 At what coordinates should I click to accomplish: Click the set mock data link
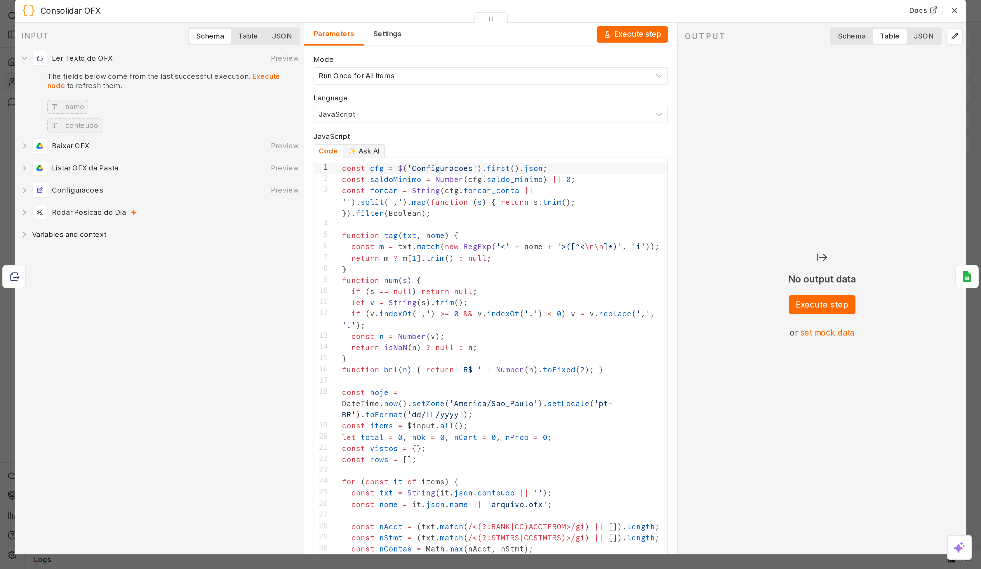[x=827, y=333]
